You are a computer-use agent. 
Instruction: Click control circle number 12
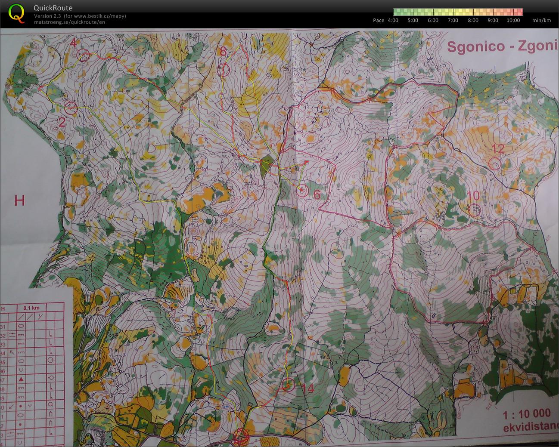point(495,163)
